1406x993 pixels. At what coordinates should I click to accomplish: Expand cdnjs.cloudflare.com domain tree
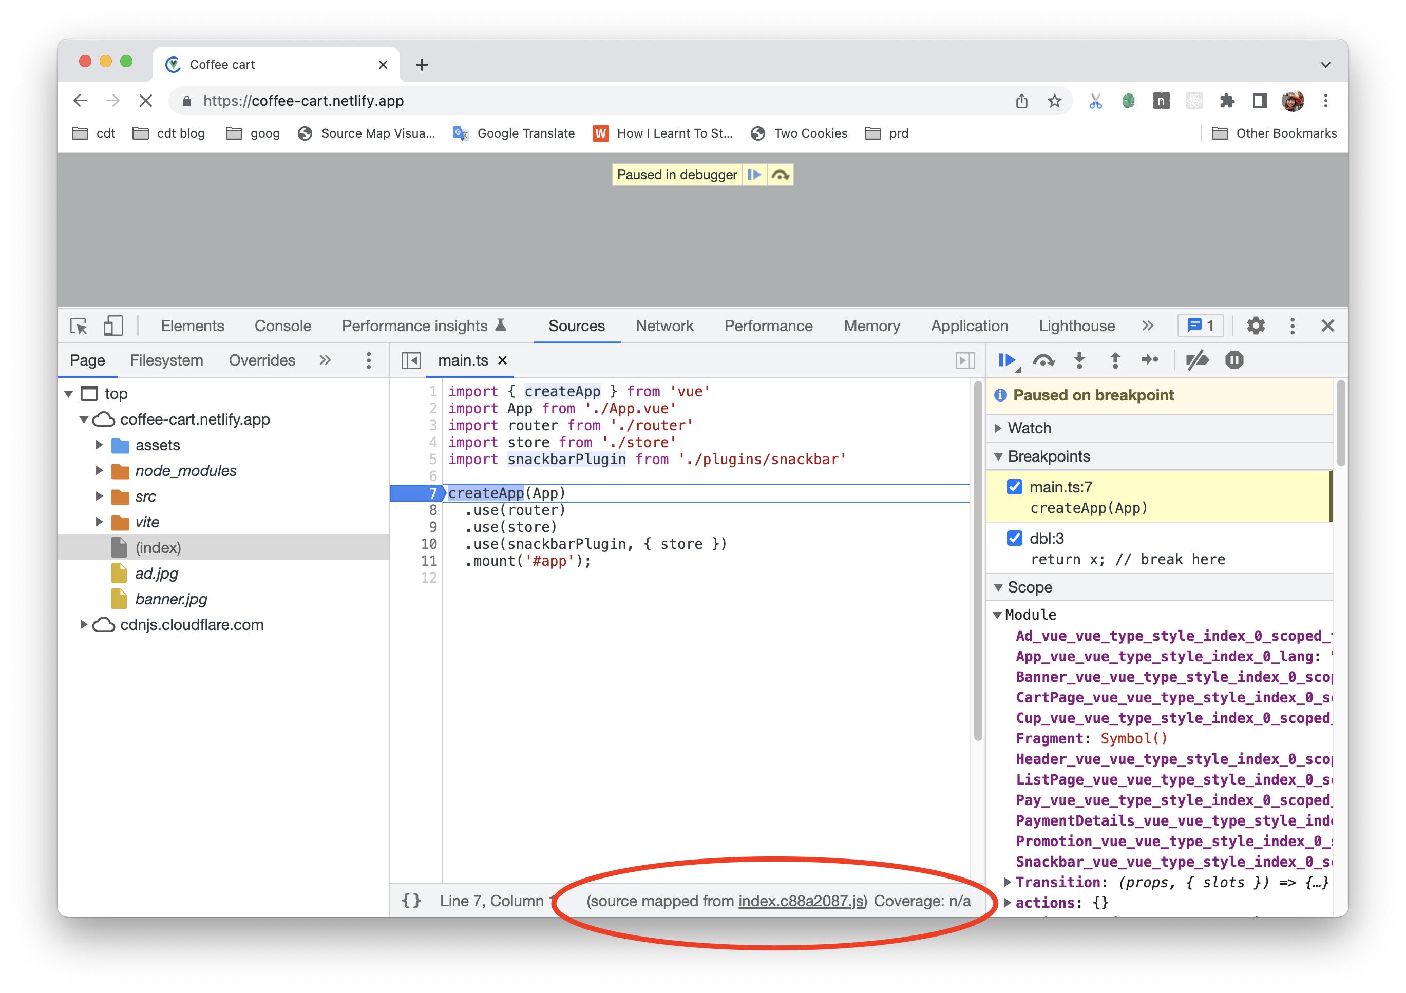tap(84, 624)
